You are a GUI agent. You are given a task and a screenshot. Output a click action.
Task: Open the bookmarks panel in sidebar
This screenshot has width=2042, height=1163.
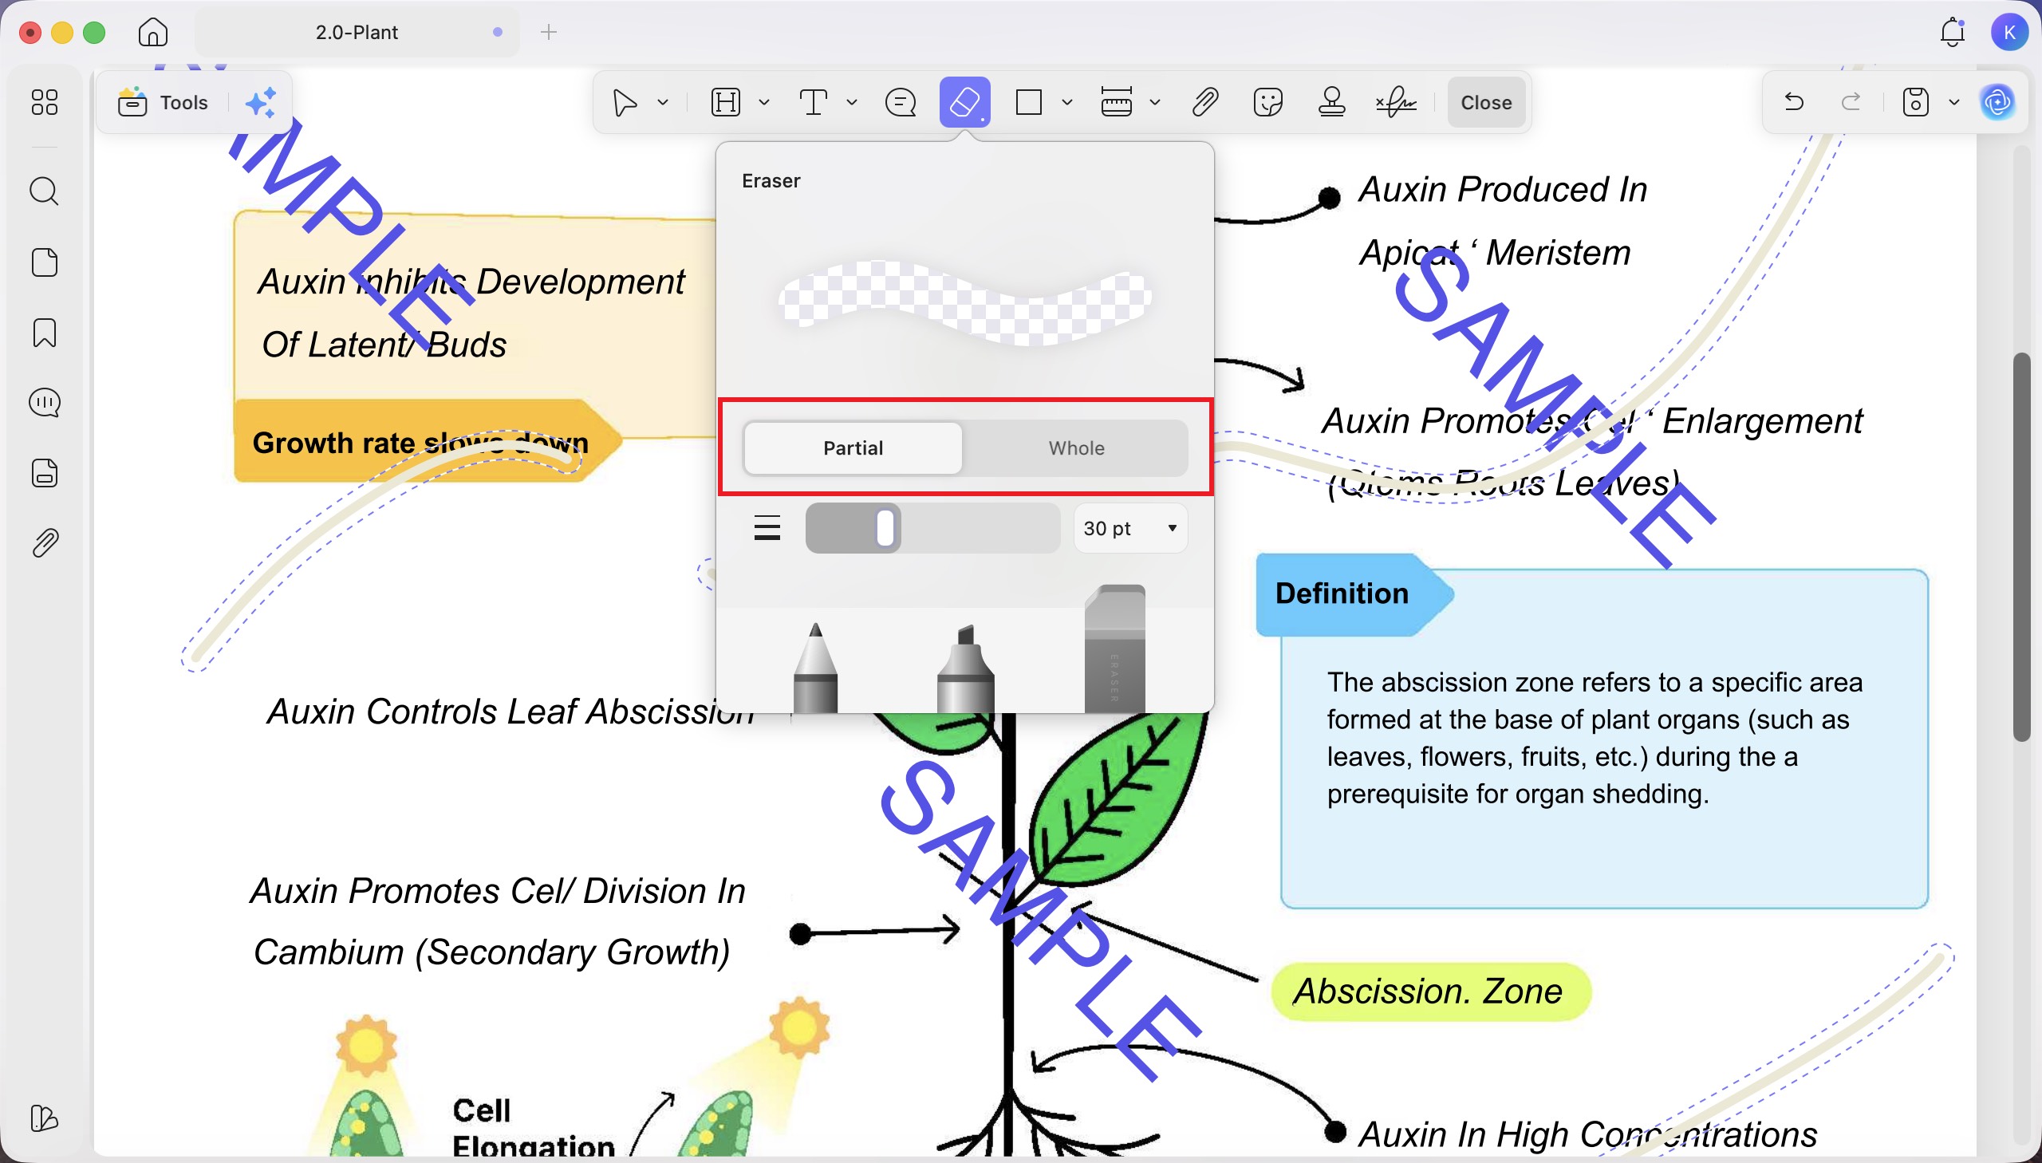[x=44, y=333]
